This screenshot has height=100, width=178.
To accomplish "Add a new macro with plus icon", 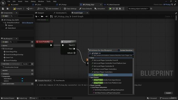I will (x=32, y=71).
